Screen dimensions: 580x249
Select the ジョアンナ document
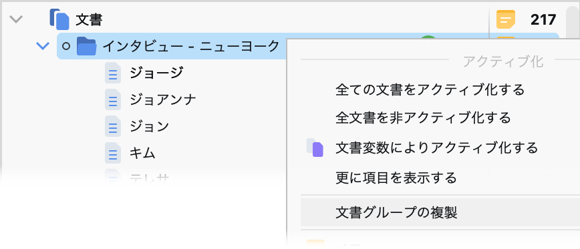(x=163, y=99)
